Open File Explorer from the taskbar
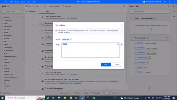The width and height of the screenshot is (177, 100). coord(65,98)
